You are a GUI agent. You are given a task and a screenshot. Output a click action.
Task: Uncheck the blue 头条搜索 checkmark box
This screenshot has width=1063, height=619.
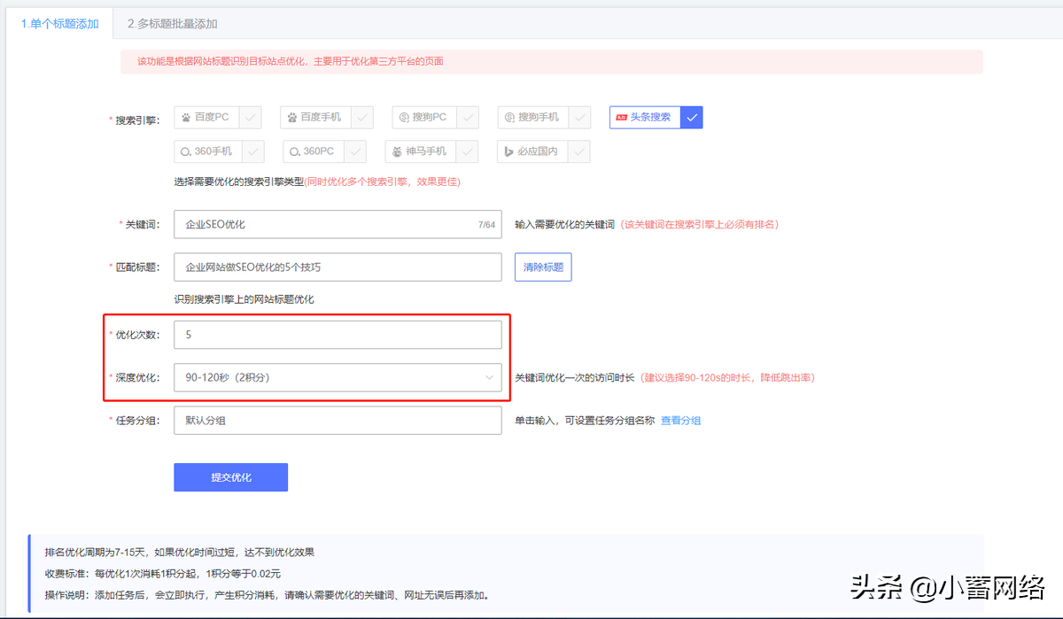tap(692, 117)
